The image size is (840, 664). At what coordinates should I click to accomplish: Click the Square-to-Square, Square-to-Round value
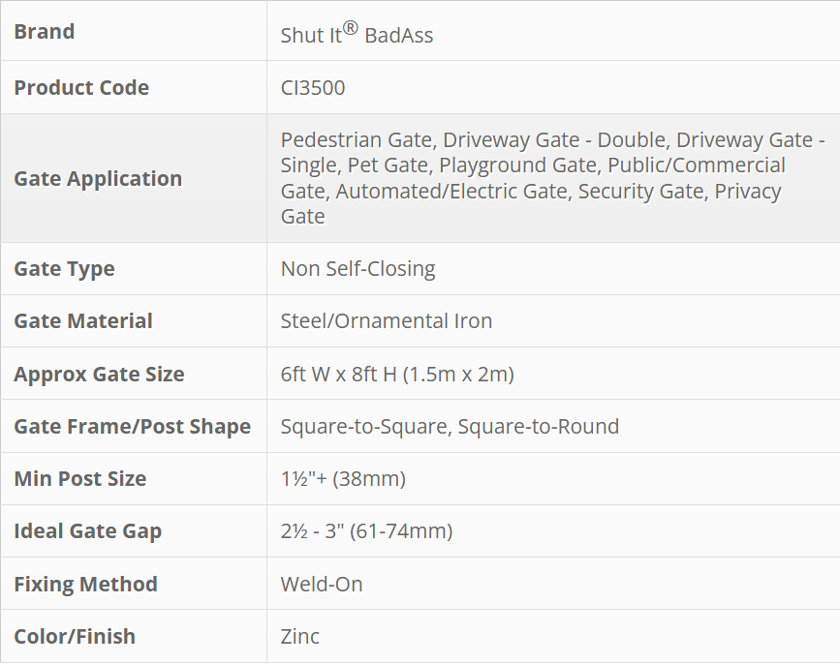pos(450,427)
